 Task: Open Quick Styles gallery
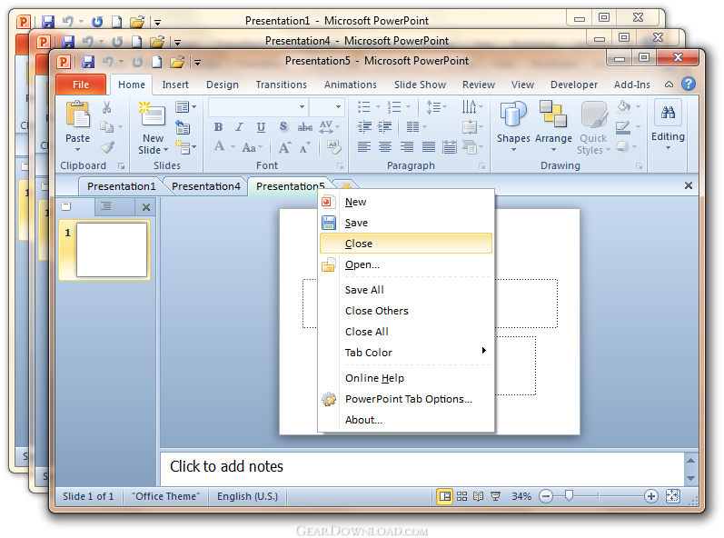click(593, 128)
